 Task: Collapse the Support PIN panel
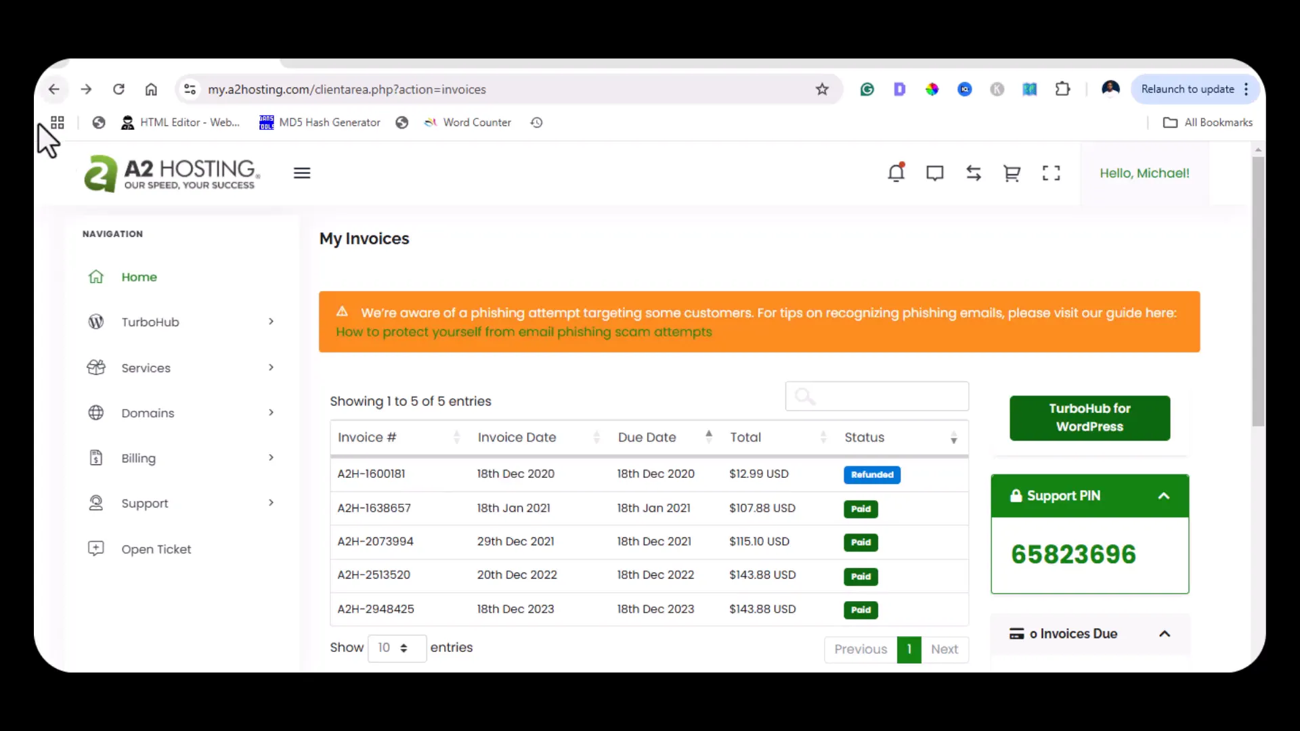pos(1164,495)
